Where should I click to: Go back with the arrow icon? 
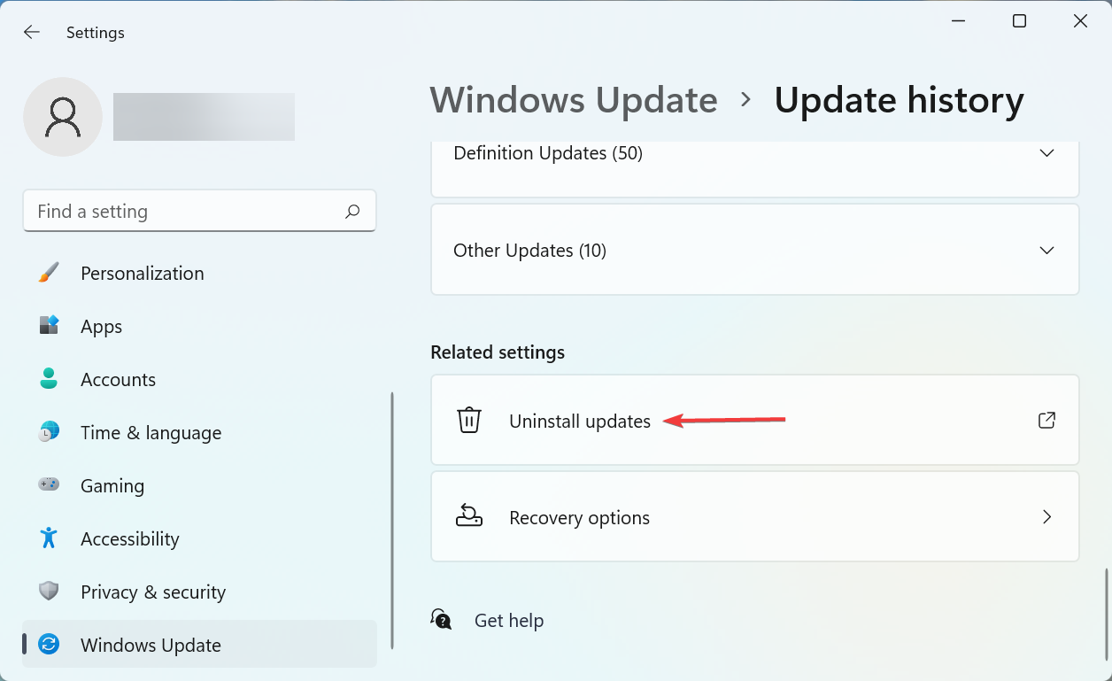32,32
